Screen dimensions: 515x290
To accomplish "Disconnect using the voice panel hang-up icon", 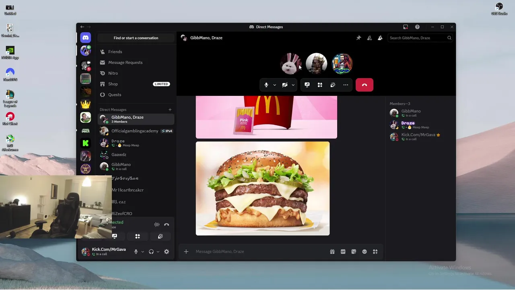I will pos(167,225).
